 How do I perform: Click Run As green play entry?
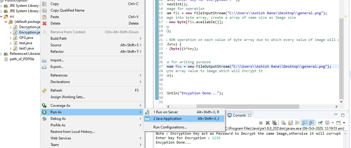(93, 112)
